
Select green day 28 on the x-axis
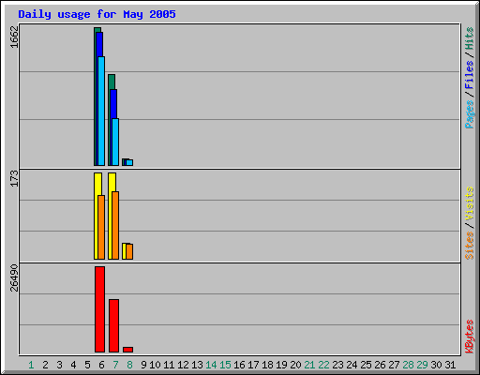coord(408,365)
